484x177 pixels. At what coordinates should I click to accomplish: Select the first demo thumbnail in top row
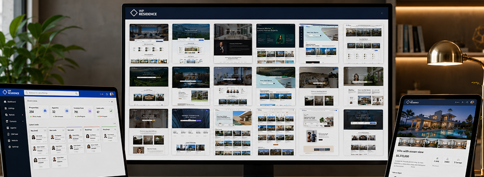(149, 43)
